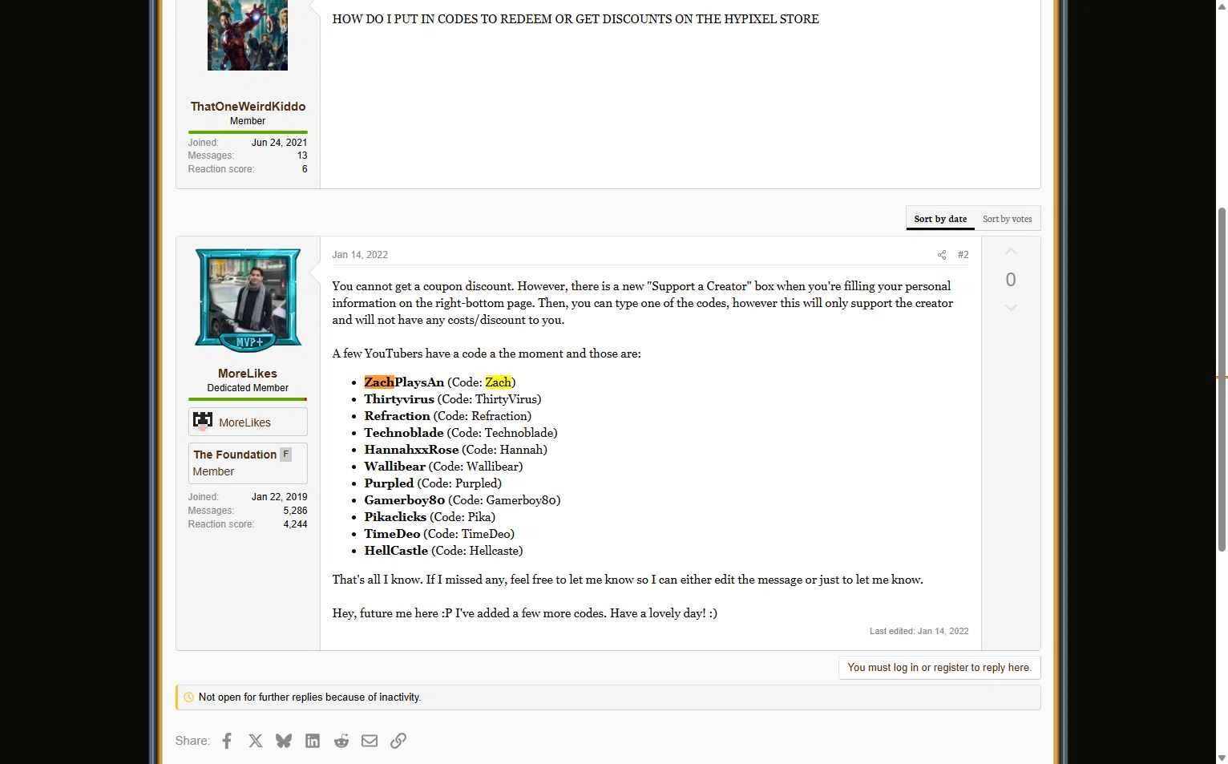Open The Foundation guild link
Screen dimensions: 1228x764
tap(235, 455)
